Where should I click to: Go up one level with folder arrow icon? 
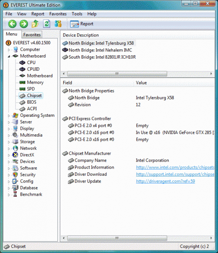coord(35,24)
